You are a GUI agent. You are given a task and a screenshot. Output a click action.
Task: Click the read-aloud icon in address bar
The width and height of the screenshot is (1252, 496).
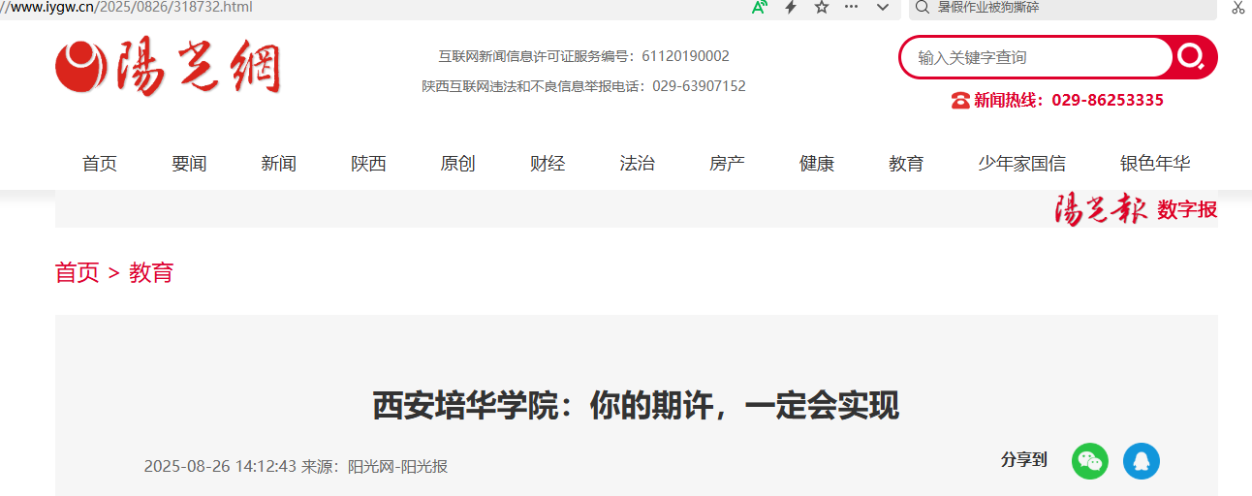pos(760,8)
